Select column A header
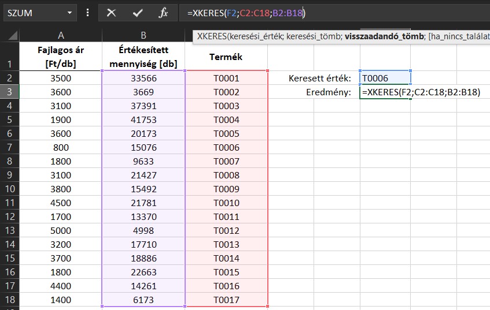This screenshot has width=490, height=310. pos(60,36)
